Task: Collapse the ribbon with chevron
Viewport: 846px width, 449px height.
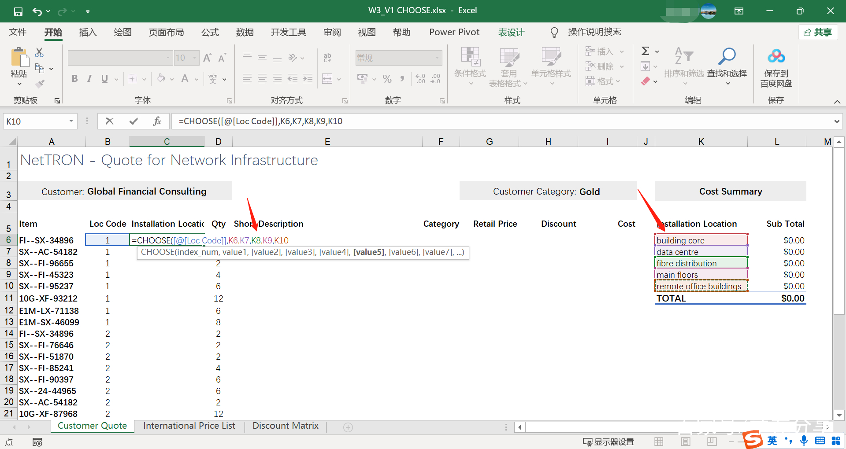Action: click(837, 102)
